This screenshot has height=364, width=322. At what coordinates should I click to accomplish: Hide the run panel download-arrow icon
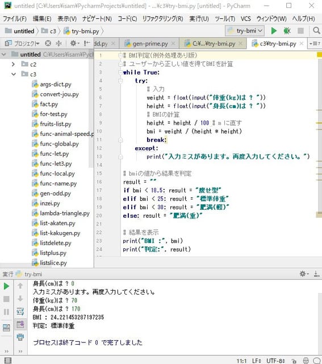click(317, 274)
